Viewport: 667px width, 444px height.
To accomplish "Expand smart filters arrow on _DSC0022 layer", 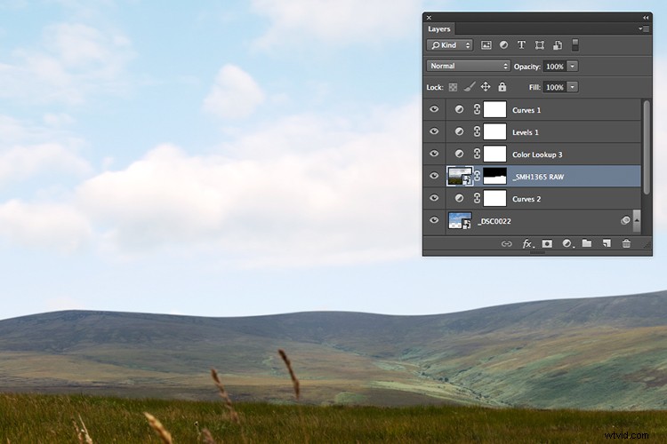I will [637, 220].
